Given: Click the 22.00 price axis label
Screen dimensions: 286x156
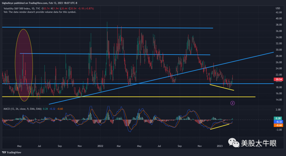Looking at the screenshot, I should (x=279, y=75).
